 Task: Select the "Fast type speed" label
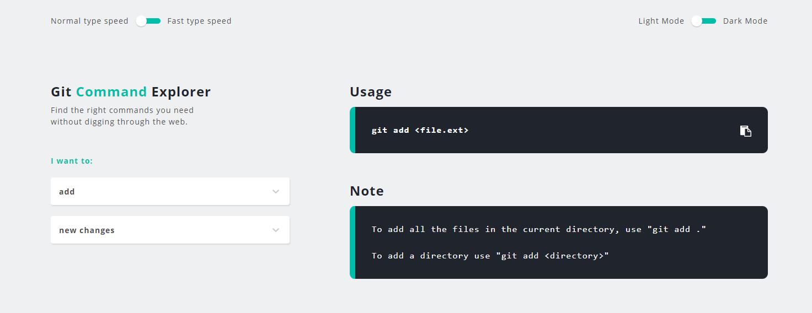(x=199, y=21)
